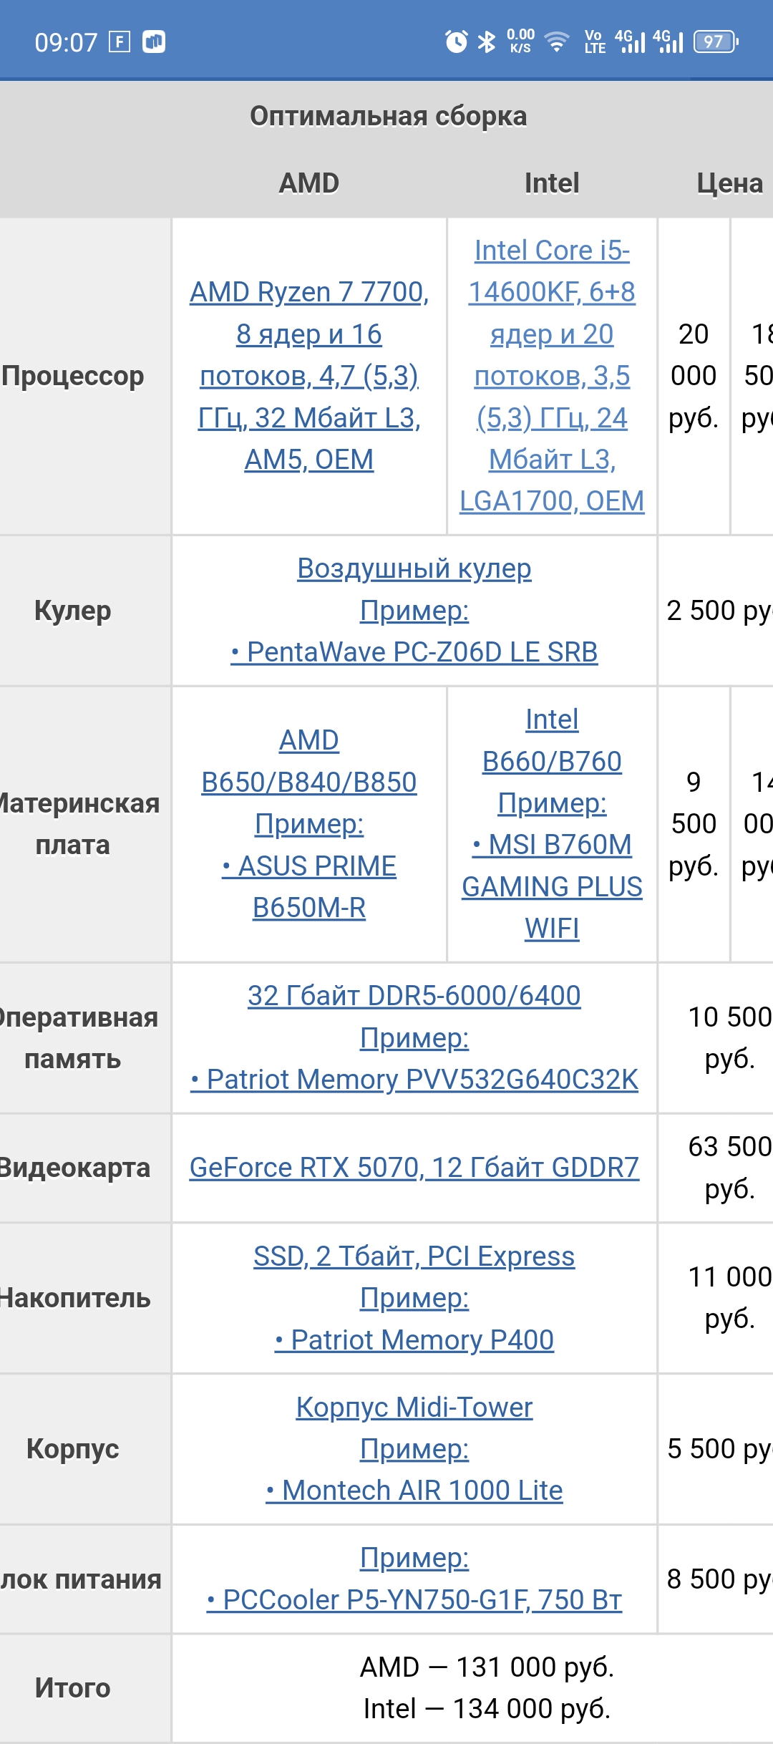Tap the battery level indicator
The image size is (773, 1744).
pyautogui.click(x=716, y=42)
